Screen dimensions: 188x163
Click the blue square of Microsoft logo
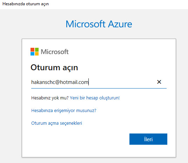(x=32, y=54)
